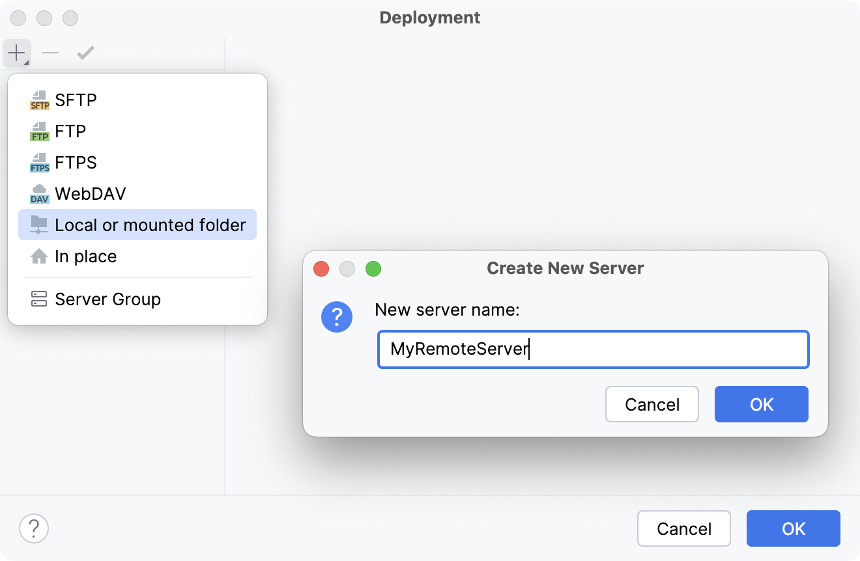Open help via the question mark icon
Viewport: 860px width, 561px height.
[x=34, y=528]
